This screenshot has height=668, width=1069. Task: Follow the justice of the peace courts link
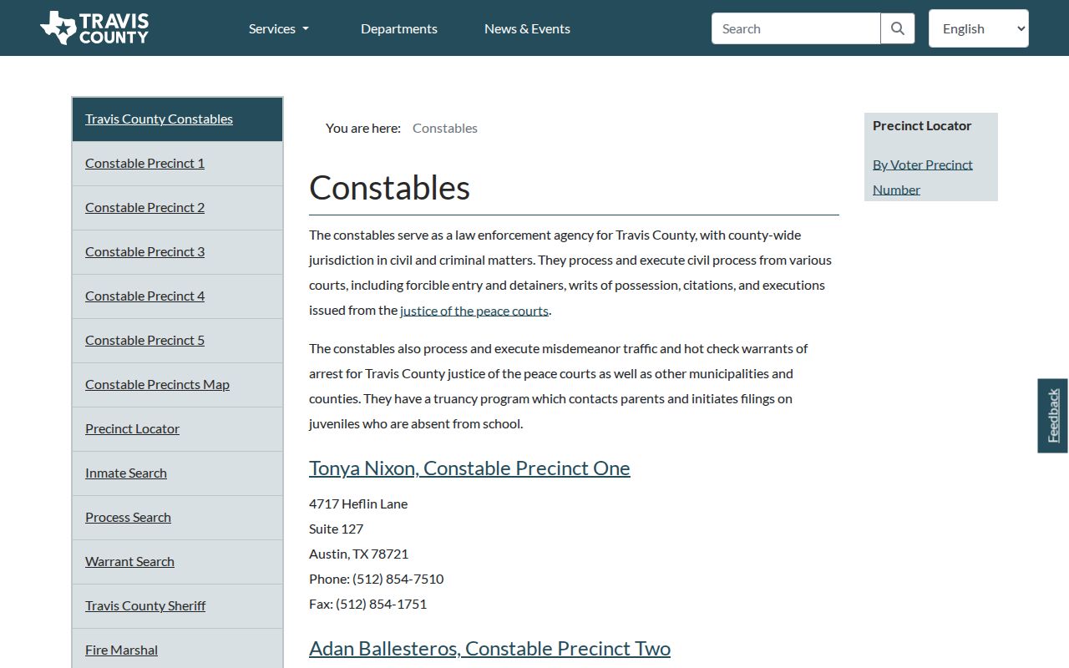click(x=474, y=311)
